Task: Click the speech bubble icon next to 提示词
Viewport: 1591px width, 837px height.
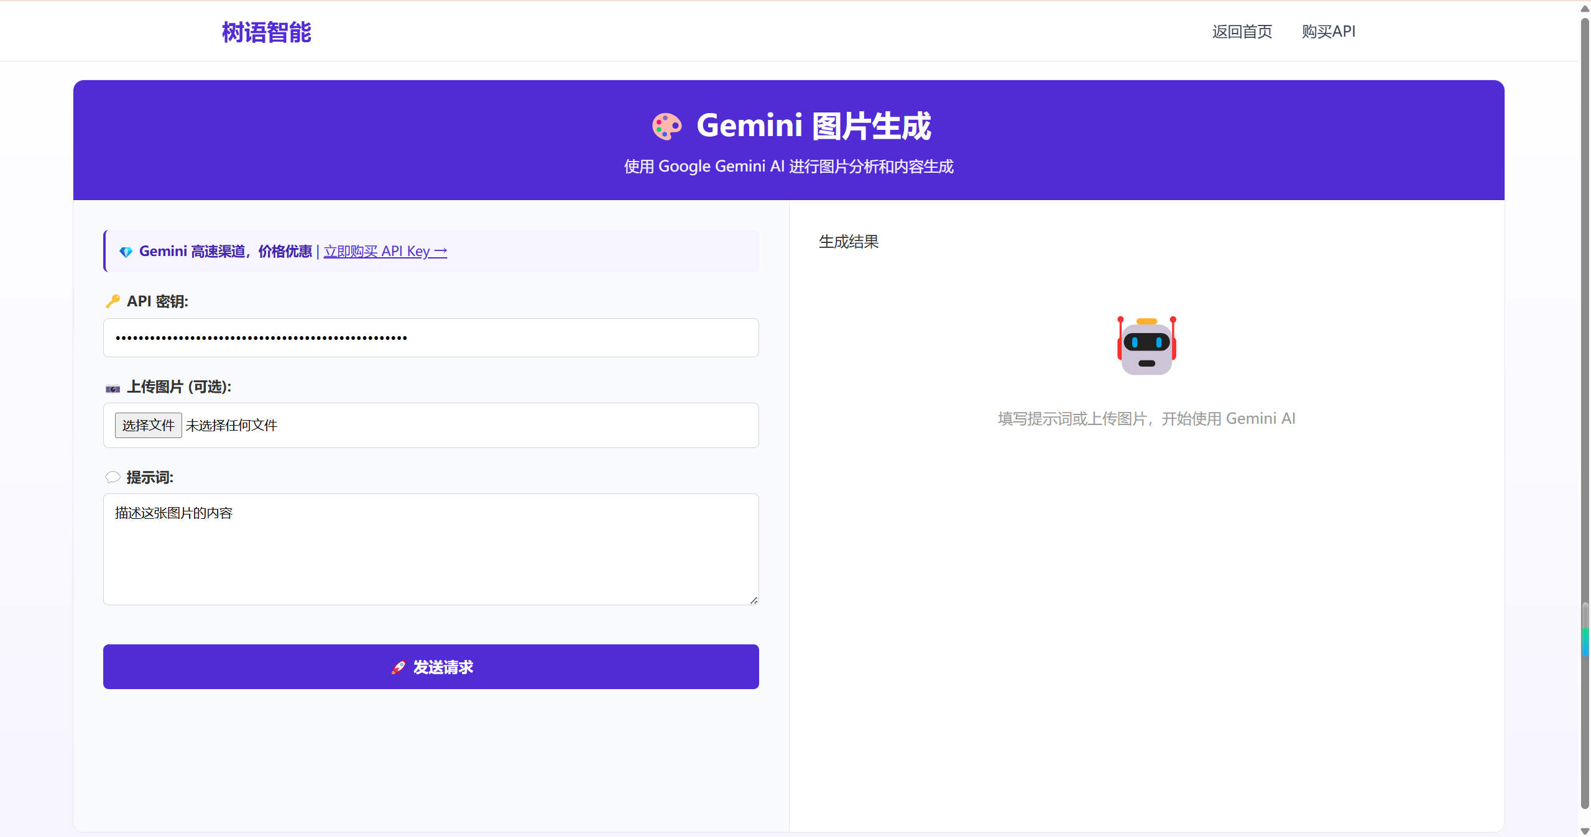Action: click(x=113, y=477)
